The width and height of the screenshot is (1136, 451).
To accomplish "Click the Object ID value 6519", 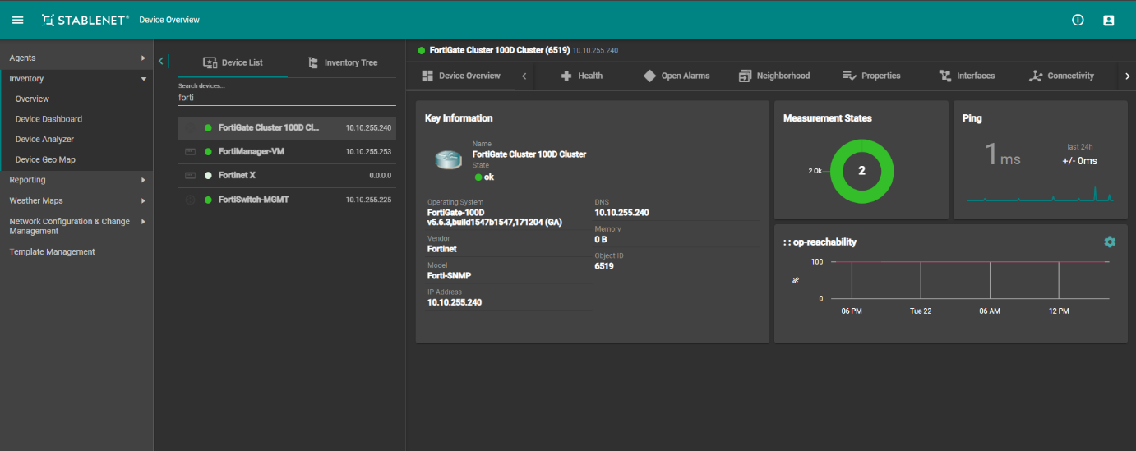I will (604, 266).
